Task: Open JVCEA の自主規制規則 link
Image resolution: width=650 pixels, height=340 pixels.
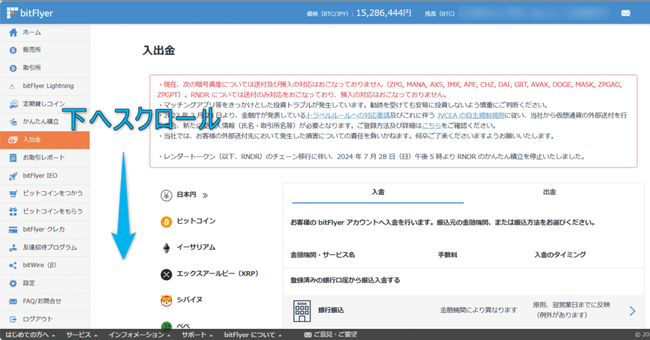Action: [x=470, y=115]
